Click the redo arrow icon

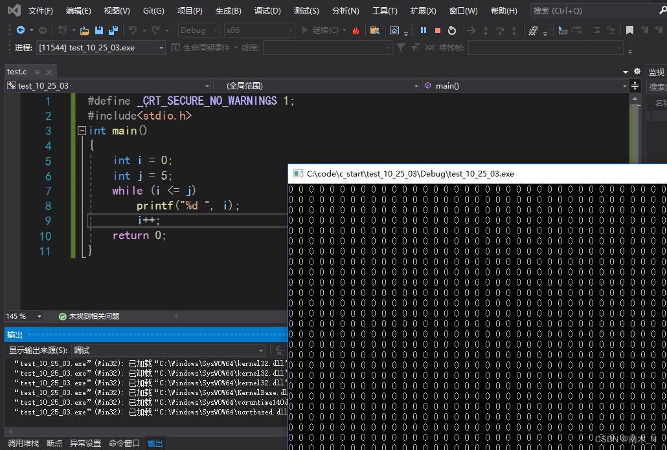click(x=155, y=30)
